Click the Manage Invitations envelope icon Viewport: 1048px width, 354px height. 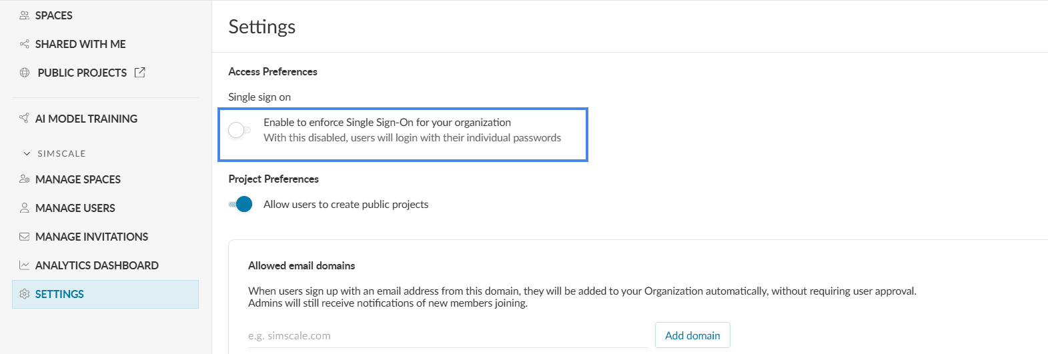click(25, 237)
